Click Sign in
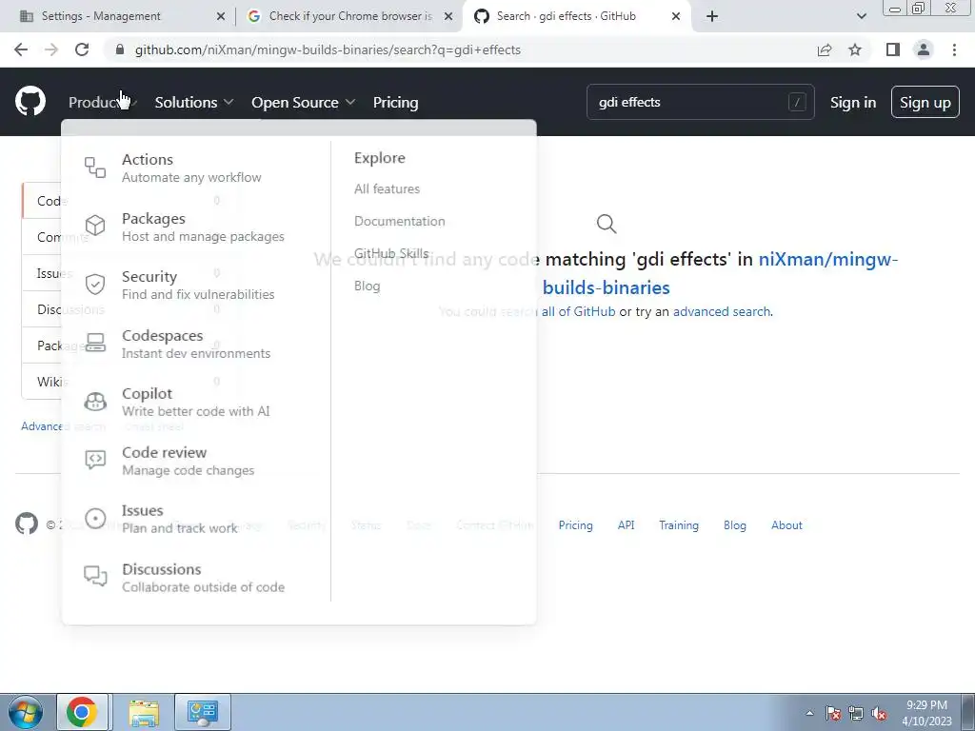The width and height of the screenshot is (975, 731). click(852, 102)
